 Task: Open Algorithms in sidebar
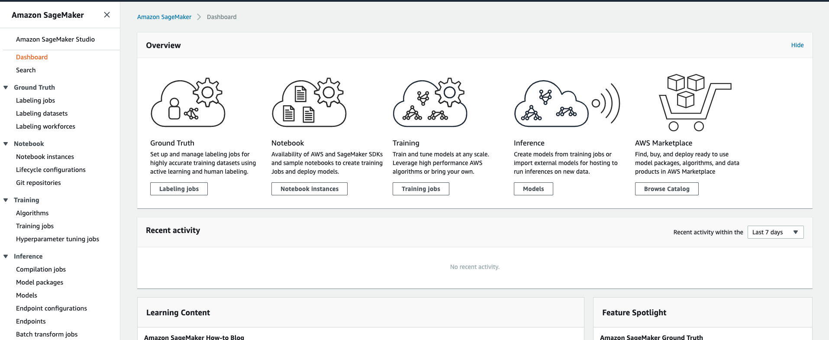coord(32,213)
